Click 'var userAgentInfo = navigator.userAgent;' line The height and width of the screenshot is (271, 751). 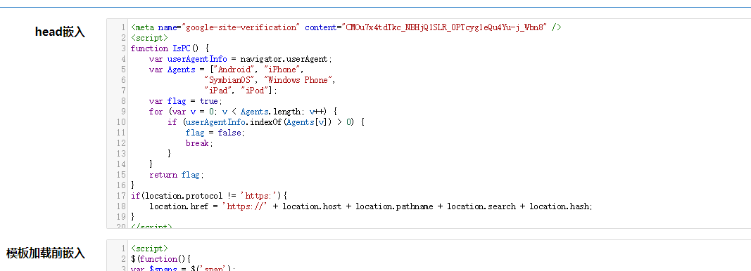pyautogui.click(x=241, y=59)
